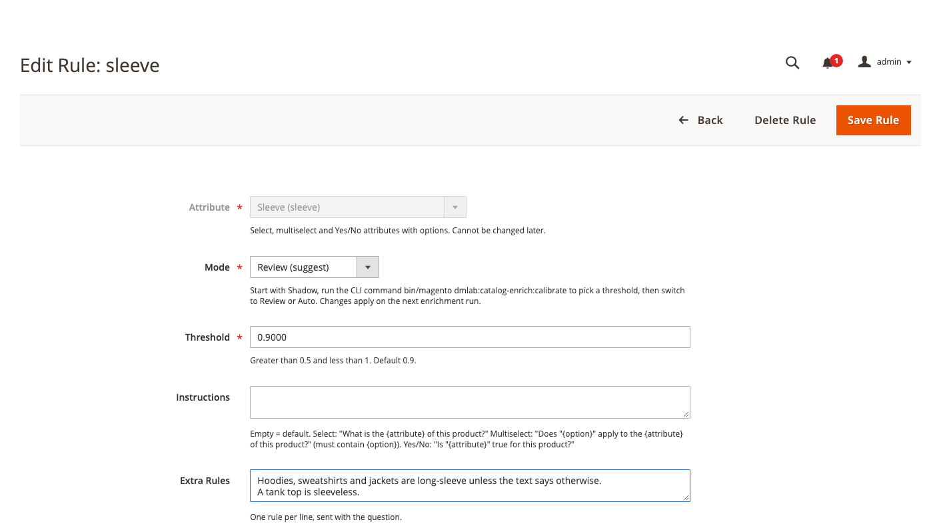
Task: Click the Threshold field label
Action: 207,337
